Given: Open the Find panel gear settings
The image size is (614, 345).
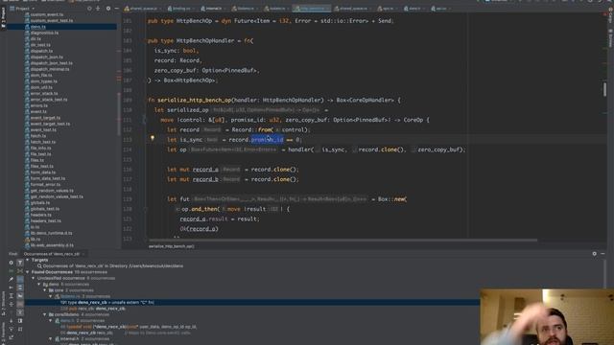Looking at the screenshot, I should point(595,254).
